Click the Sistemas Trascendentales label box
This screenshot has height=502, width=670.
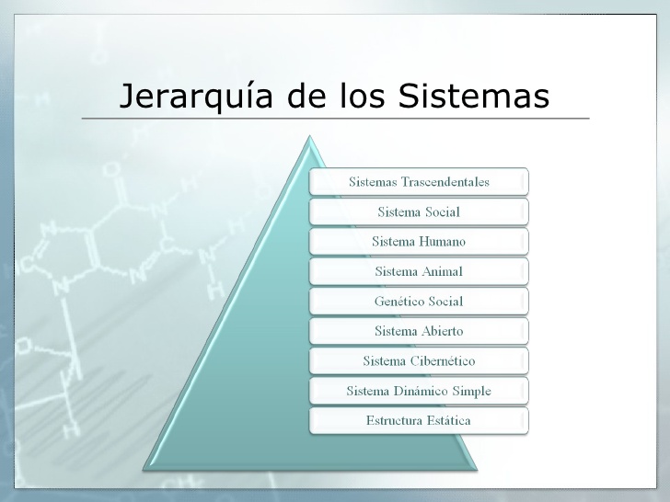tap(419, 181)
